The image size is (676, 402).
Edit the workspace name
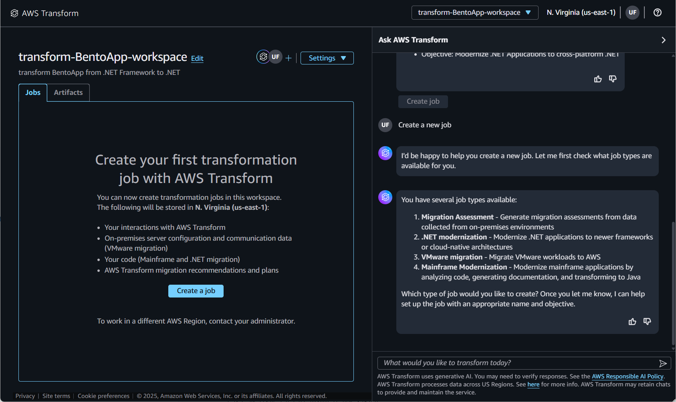point(197,58)
